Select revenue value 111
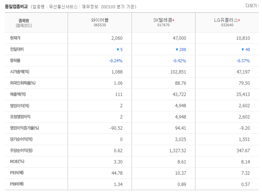Screen dimensions: 262x192 [119, 94]
